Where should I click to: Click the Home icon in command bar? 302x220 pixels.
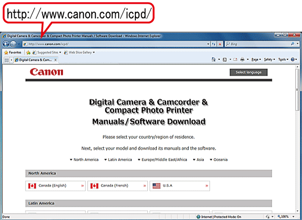(x=213, y=59)
